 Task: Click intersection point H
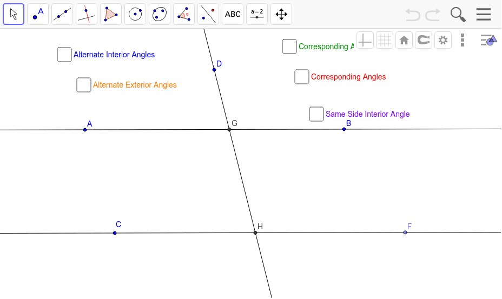[x=255, y=232]
